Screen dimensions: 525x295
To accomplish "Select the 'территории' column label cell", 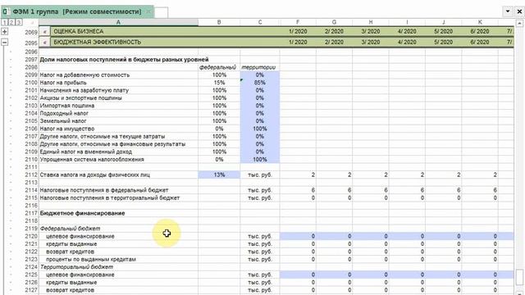I will (260, 67).
